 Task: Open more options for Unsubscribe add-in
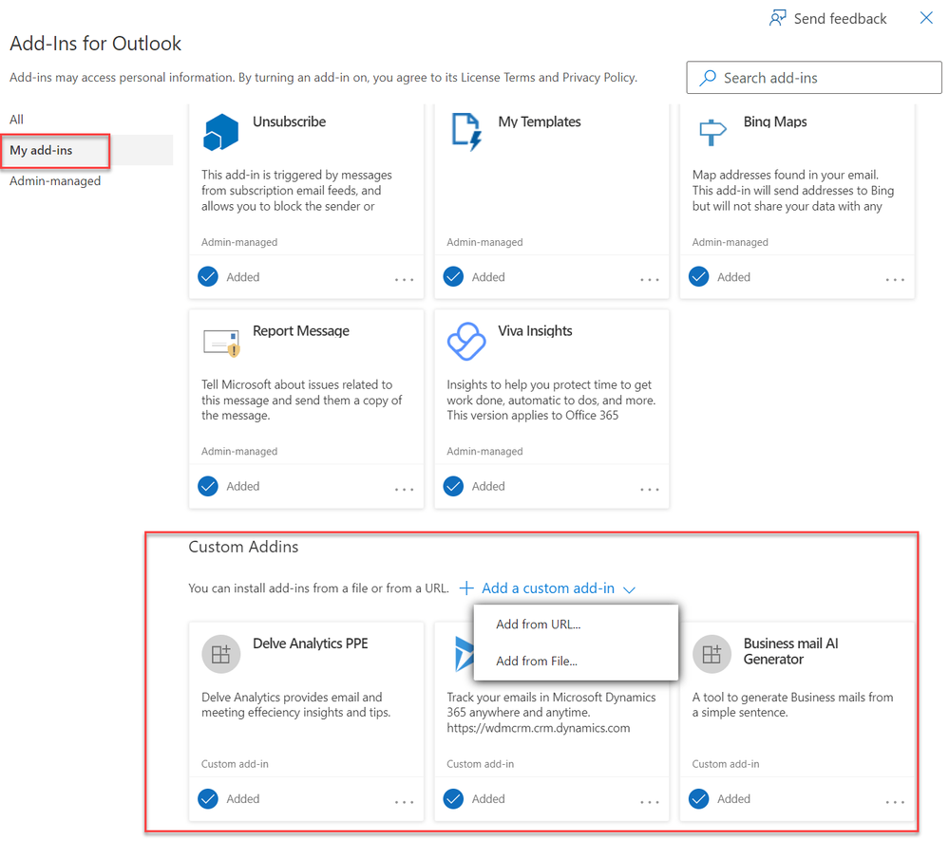pyautogui.click(x=405, y=279)
